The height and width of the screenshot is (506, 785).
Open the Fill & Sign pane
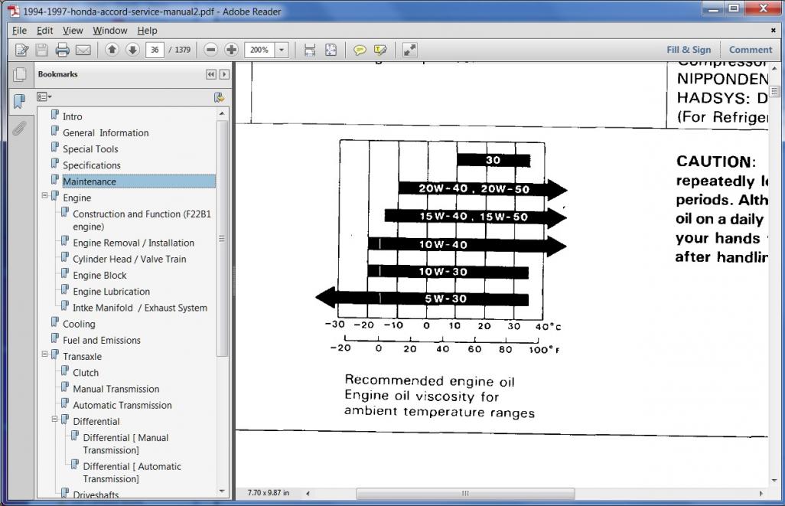tap(688, 50)
